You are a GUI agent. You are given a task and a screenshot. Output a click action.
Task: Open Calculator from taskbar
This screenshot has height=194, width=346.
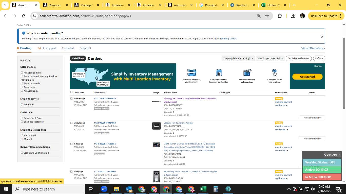216,189
